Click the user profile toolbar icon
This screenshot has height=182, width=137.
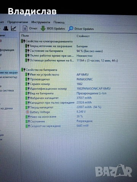point(6,28)
